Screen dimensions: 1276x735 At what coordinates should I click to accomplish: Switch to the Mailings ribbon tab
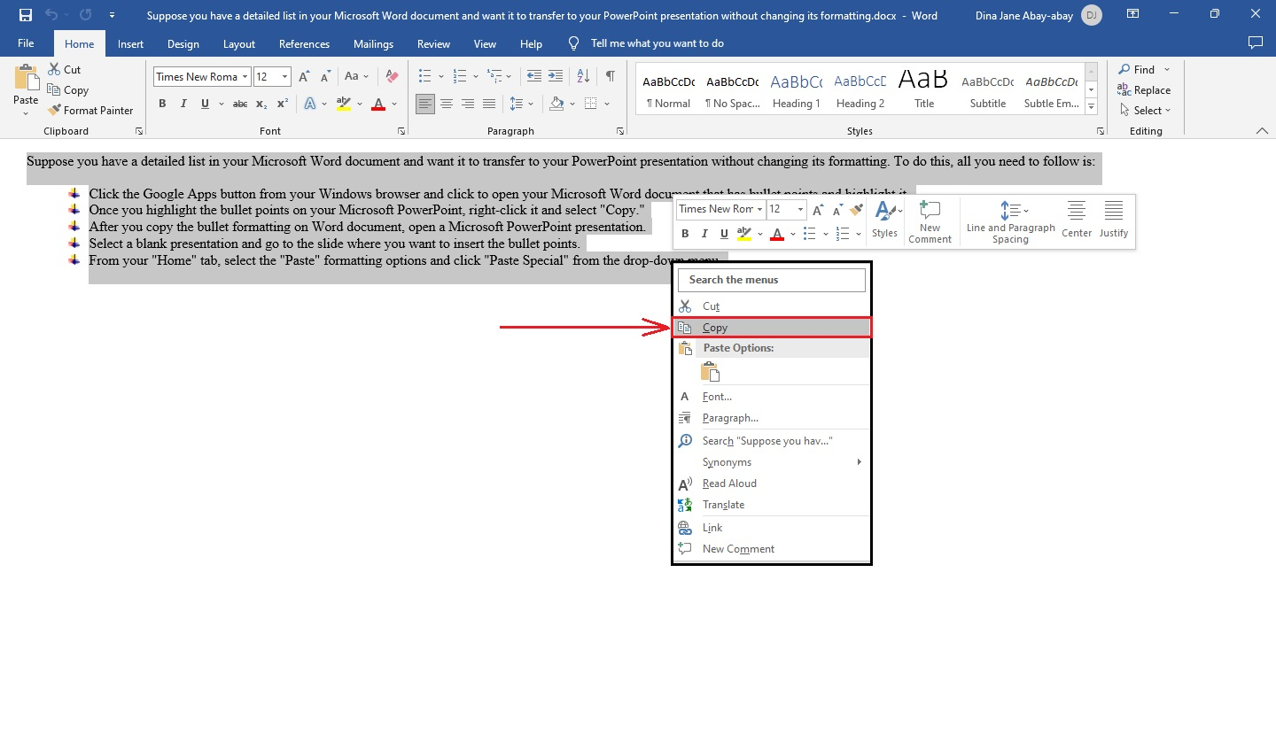coord(373,43)
